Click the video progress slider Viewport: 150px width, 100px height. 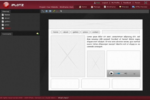coord(119,73)
